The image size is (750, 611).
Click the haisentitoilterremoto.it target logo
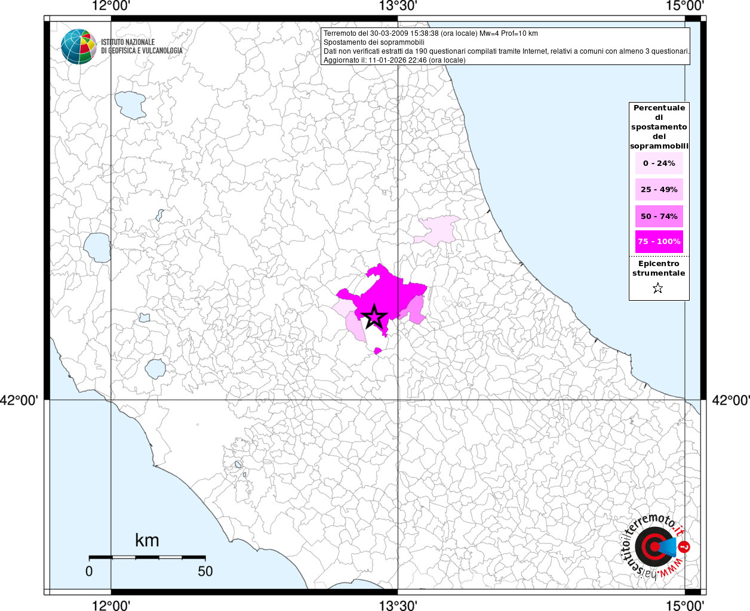(656, 547)
